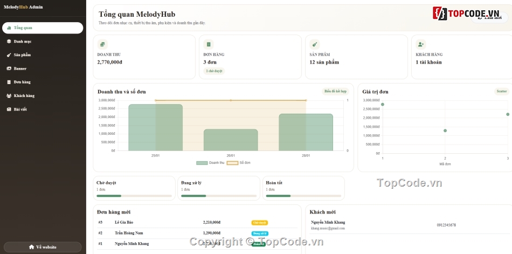Click the Về website button
This screenshot has width=512, height=254.
(x=43, y=247)
